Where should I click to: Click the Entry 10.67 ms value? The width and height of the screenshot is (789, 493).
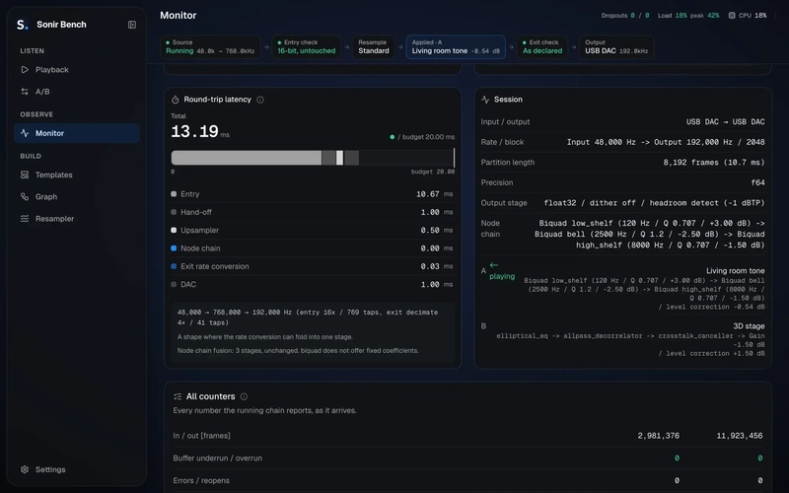point(434,193)
